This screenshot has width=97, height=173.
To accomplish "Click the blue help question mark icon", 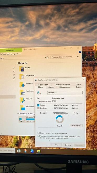I will (80, 52).
